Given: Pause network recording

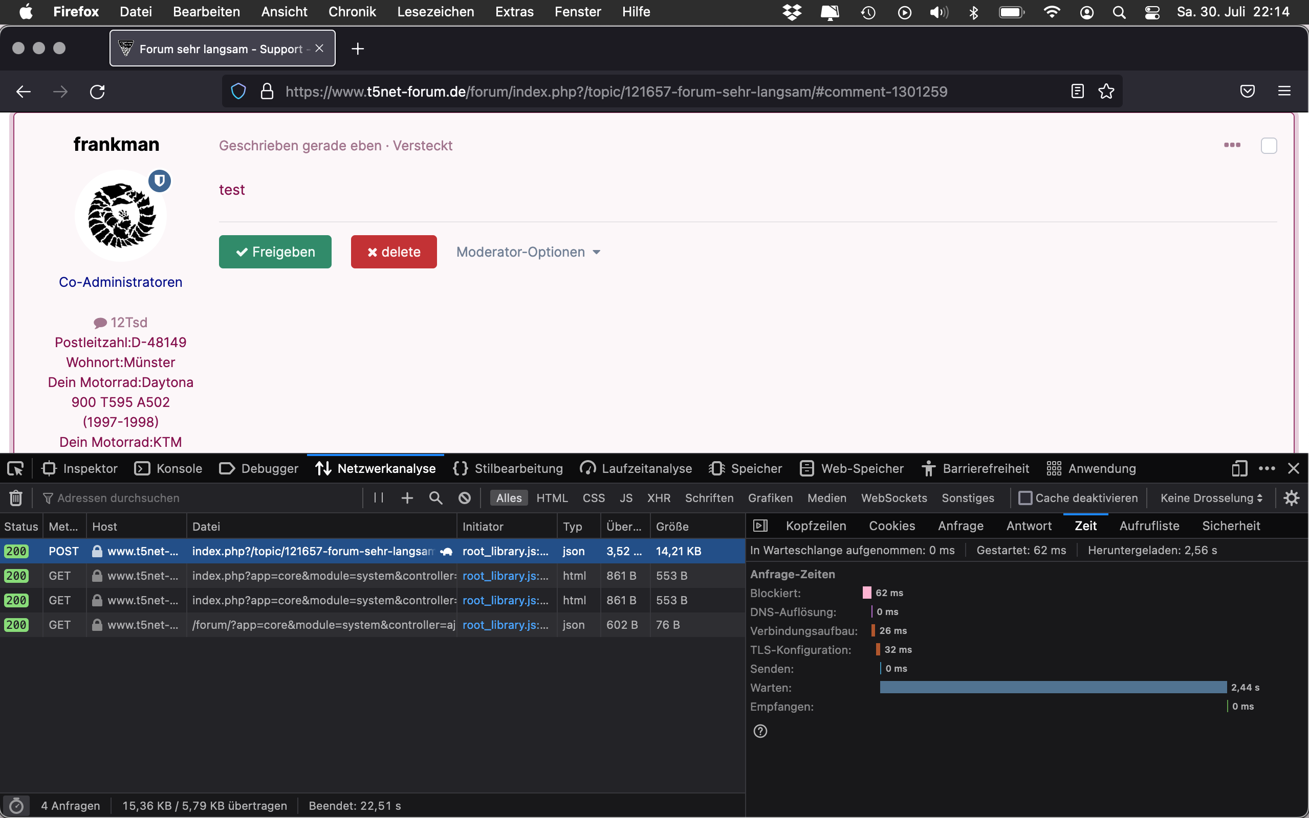Looking at the screenshot, I should coord(378,498).
